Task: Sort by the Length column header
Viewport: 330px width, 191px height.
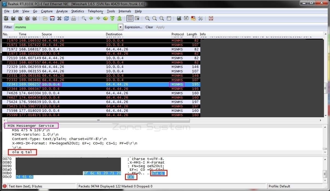Action: [192, 34]
